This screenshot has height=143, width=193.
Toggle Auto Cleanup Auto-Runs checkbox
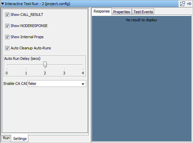click(7, 48)
